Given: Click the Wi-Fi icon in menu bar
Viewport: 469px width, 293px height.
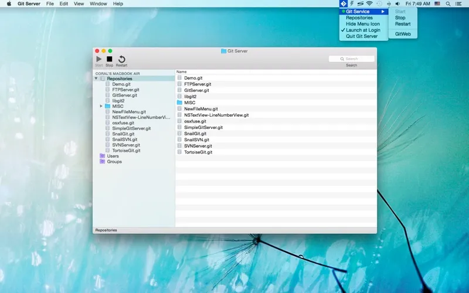Looking at the screenshot, I should tap(369, 4).
